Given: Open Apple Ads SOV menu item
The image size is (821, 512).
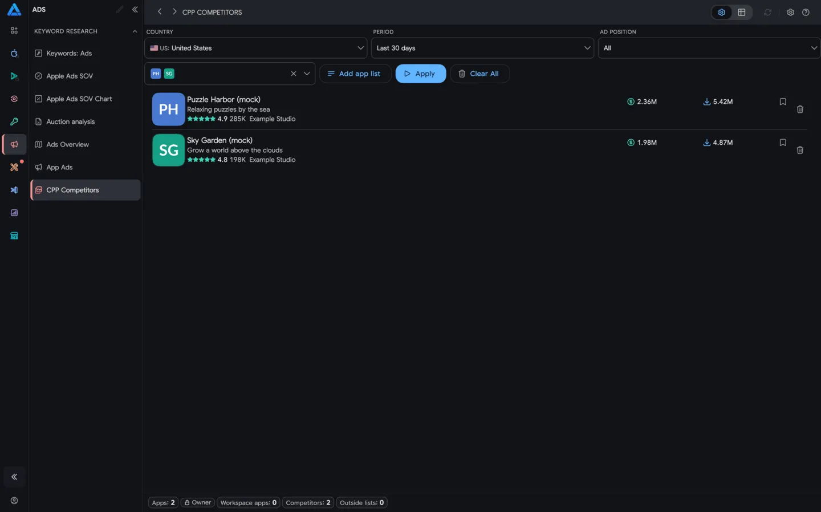Looking at the screenshot, I should click(x=85, y=76).
